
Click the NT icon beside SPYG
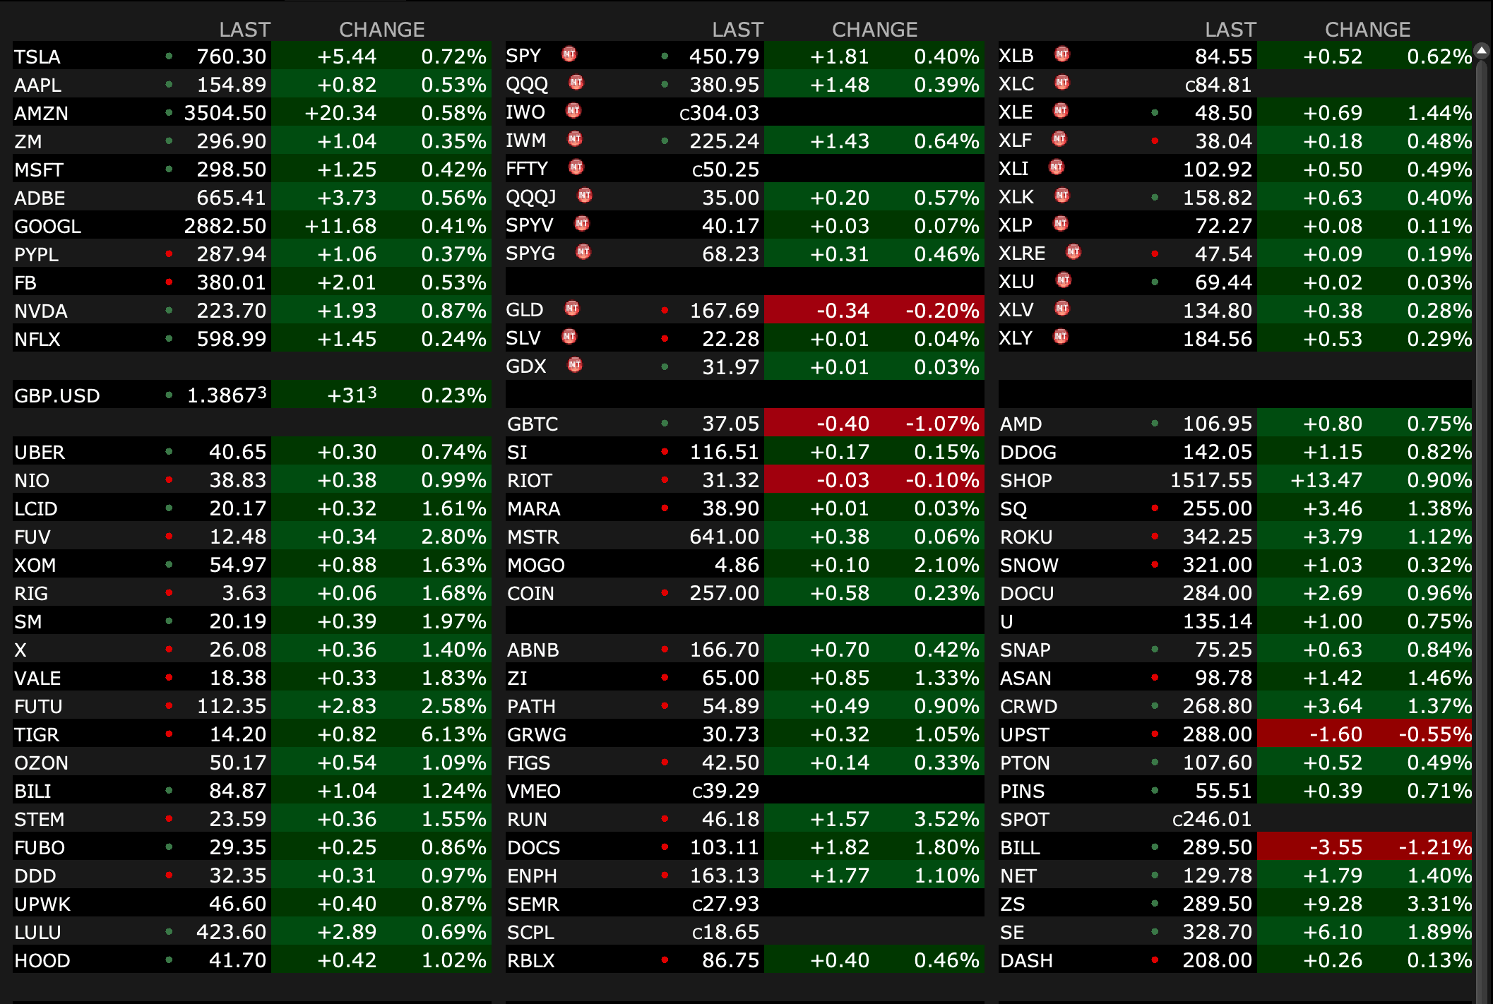[x=583, y=252]
